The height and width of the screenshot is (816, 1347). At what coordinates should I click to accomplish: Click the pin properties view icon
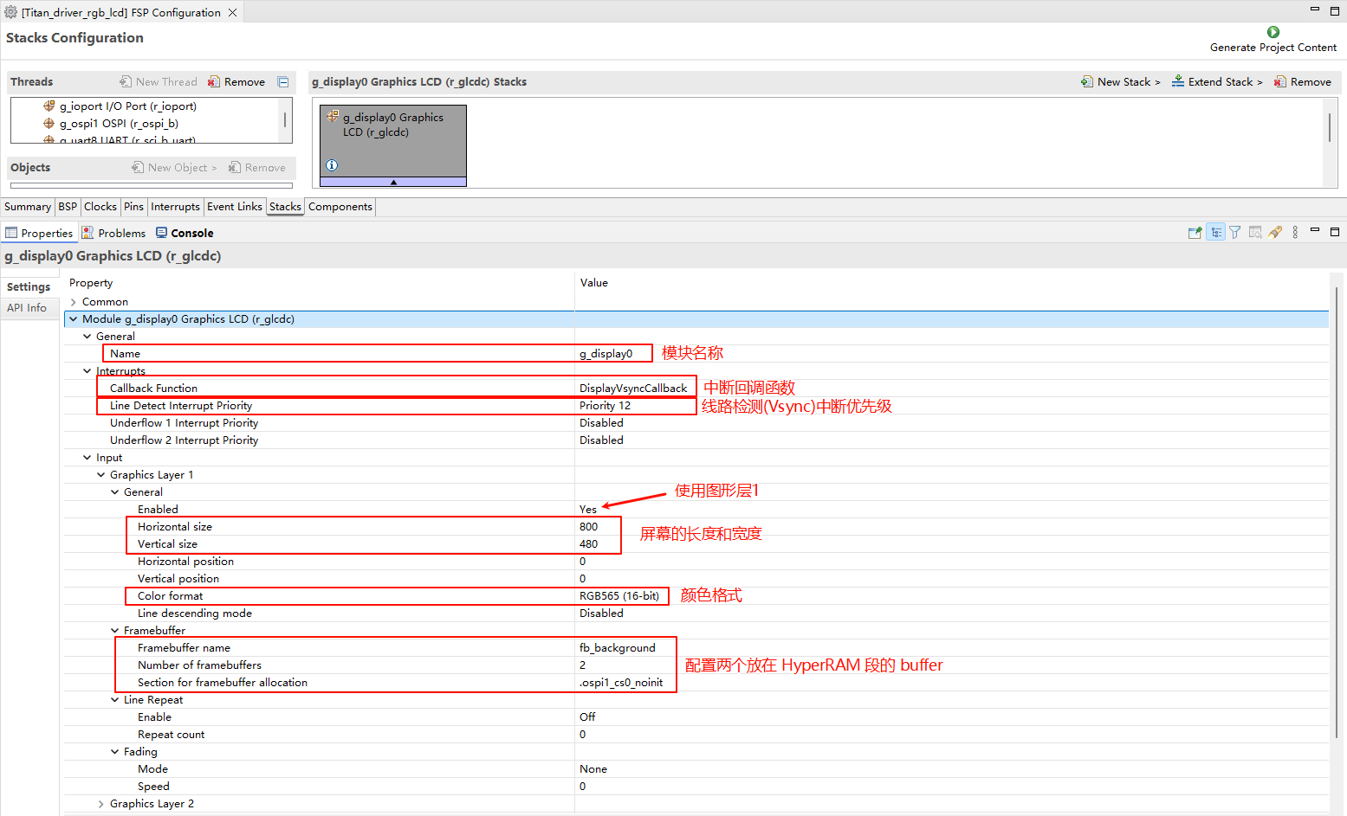(x=1195, y=233)
